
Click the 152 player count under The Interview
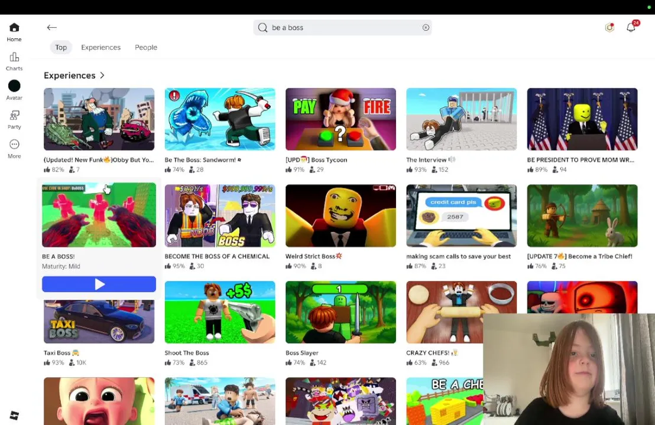point(440,170)
